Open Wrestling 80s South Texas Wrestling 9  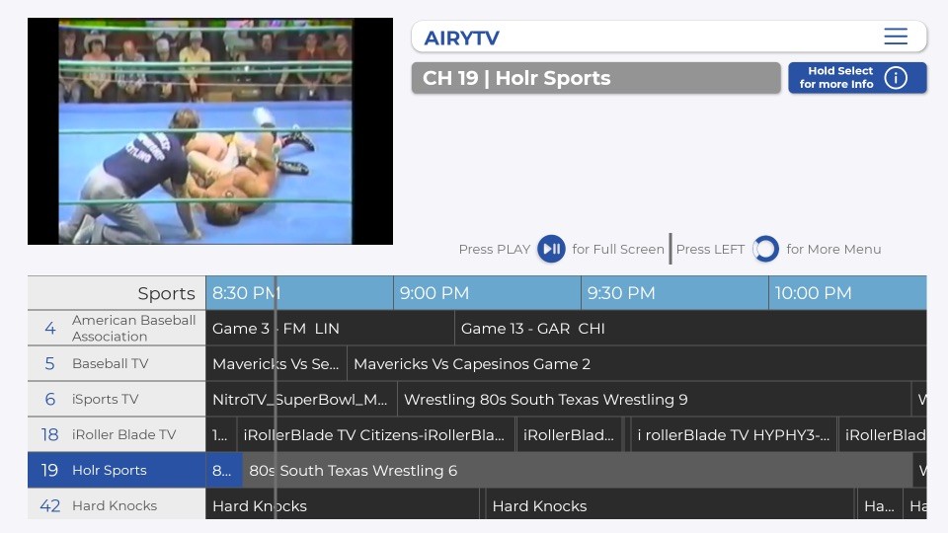(654, 399)
